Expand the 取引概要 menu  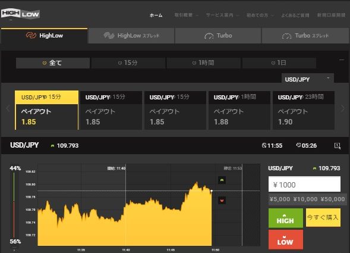186,15
